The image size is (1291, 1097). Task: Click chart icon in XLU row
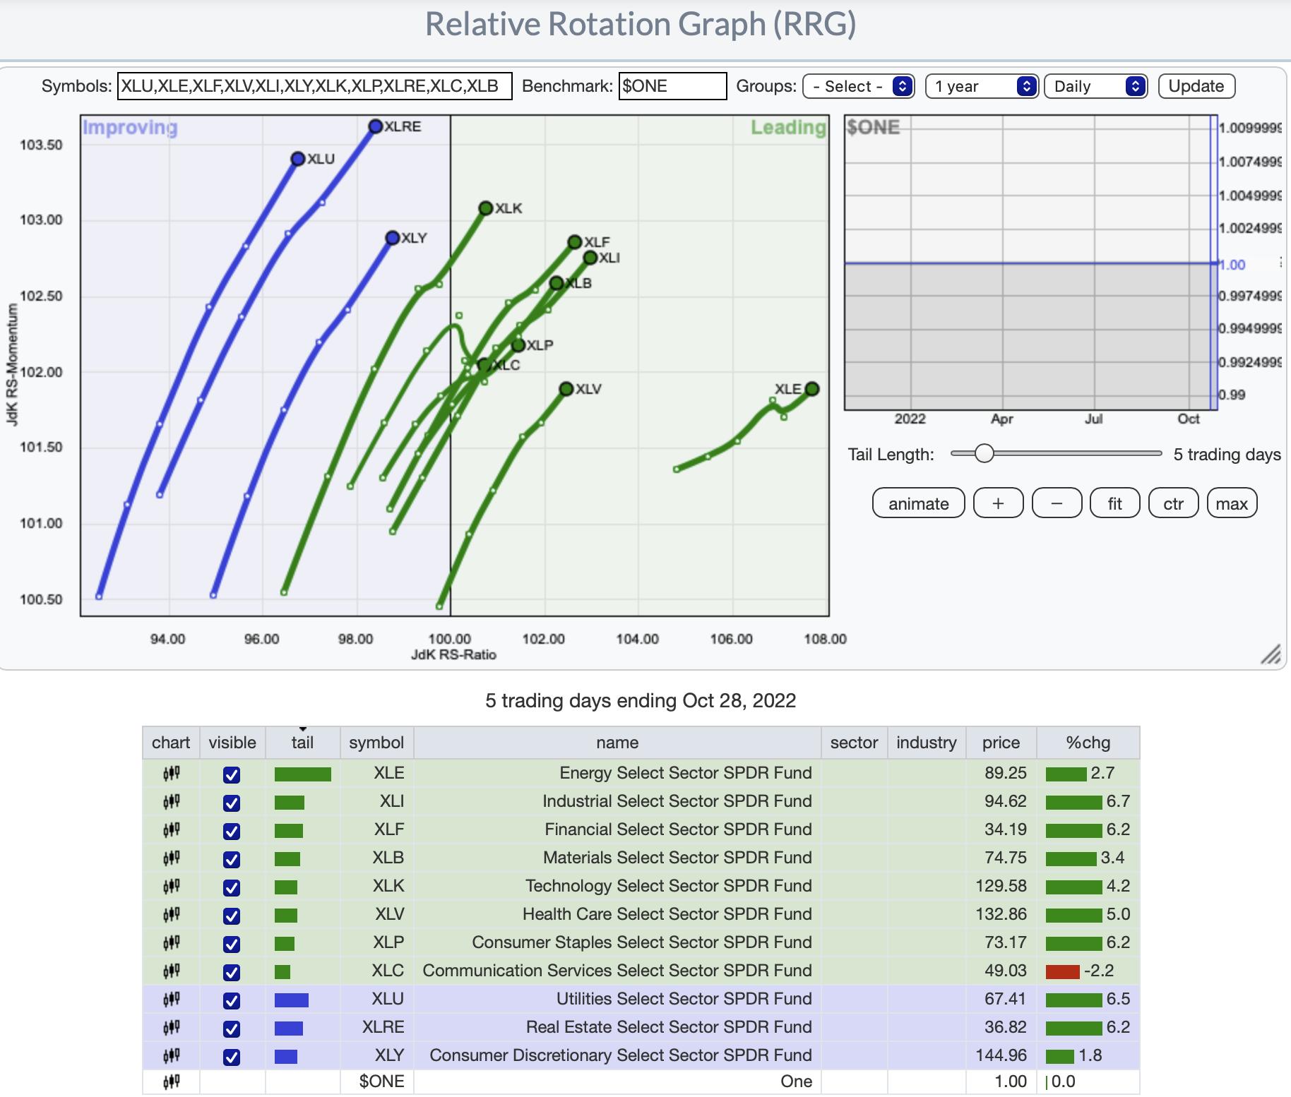pyautogui.click(x=171, y=1000)
